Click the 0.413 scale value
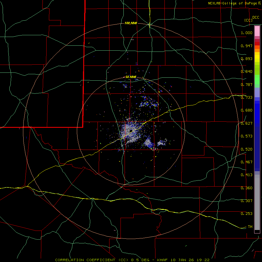 click(x=247, y=175)
